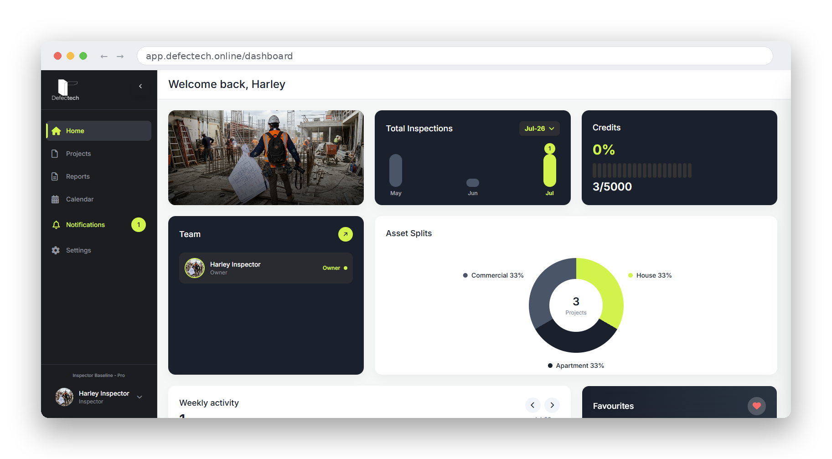Click the Owner role badge
Screen dimensions: 832x459
pyautogui.click(x=335, y=268)
